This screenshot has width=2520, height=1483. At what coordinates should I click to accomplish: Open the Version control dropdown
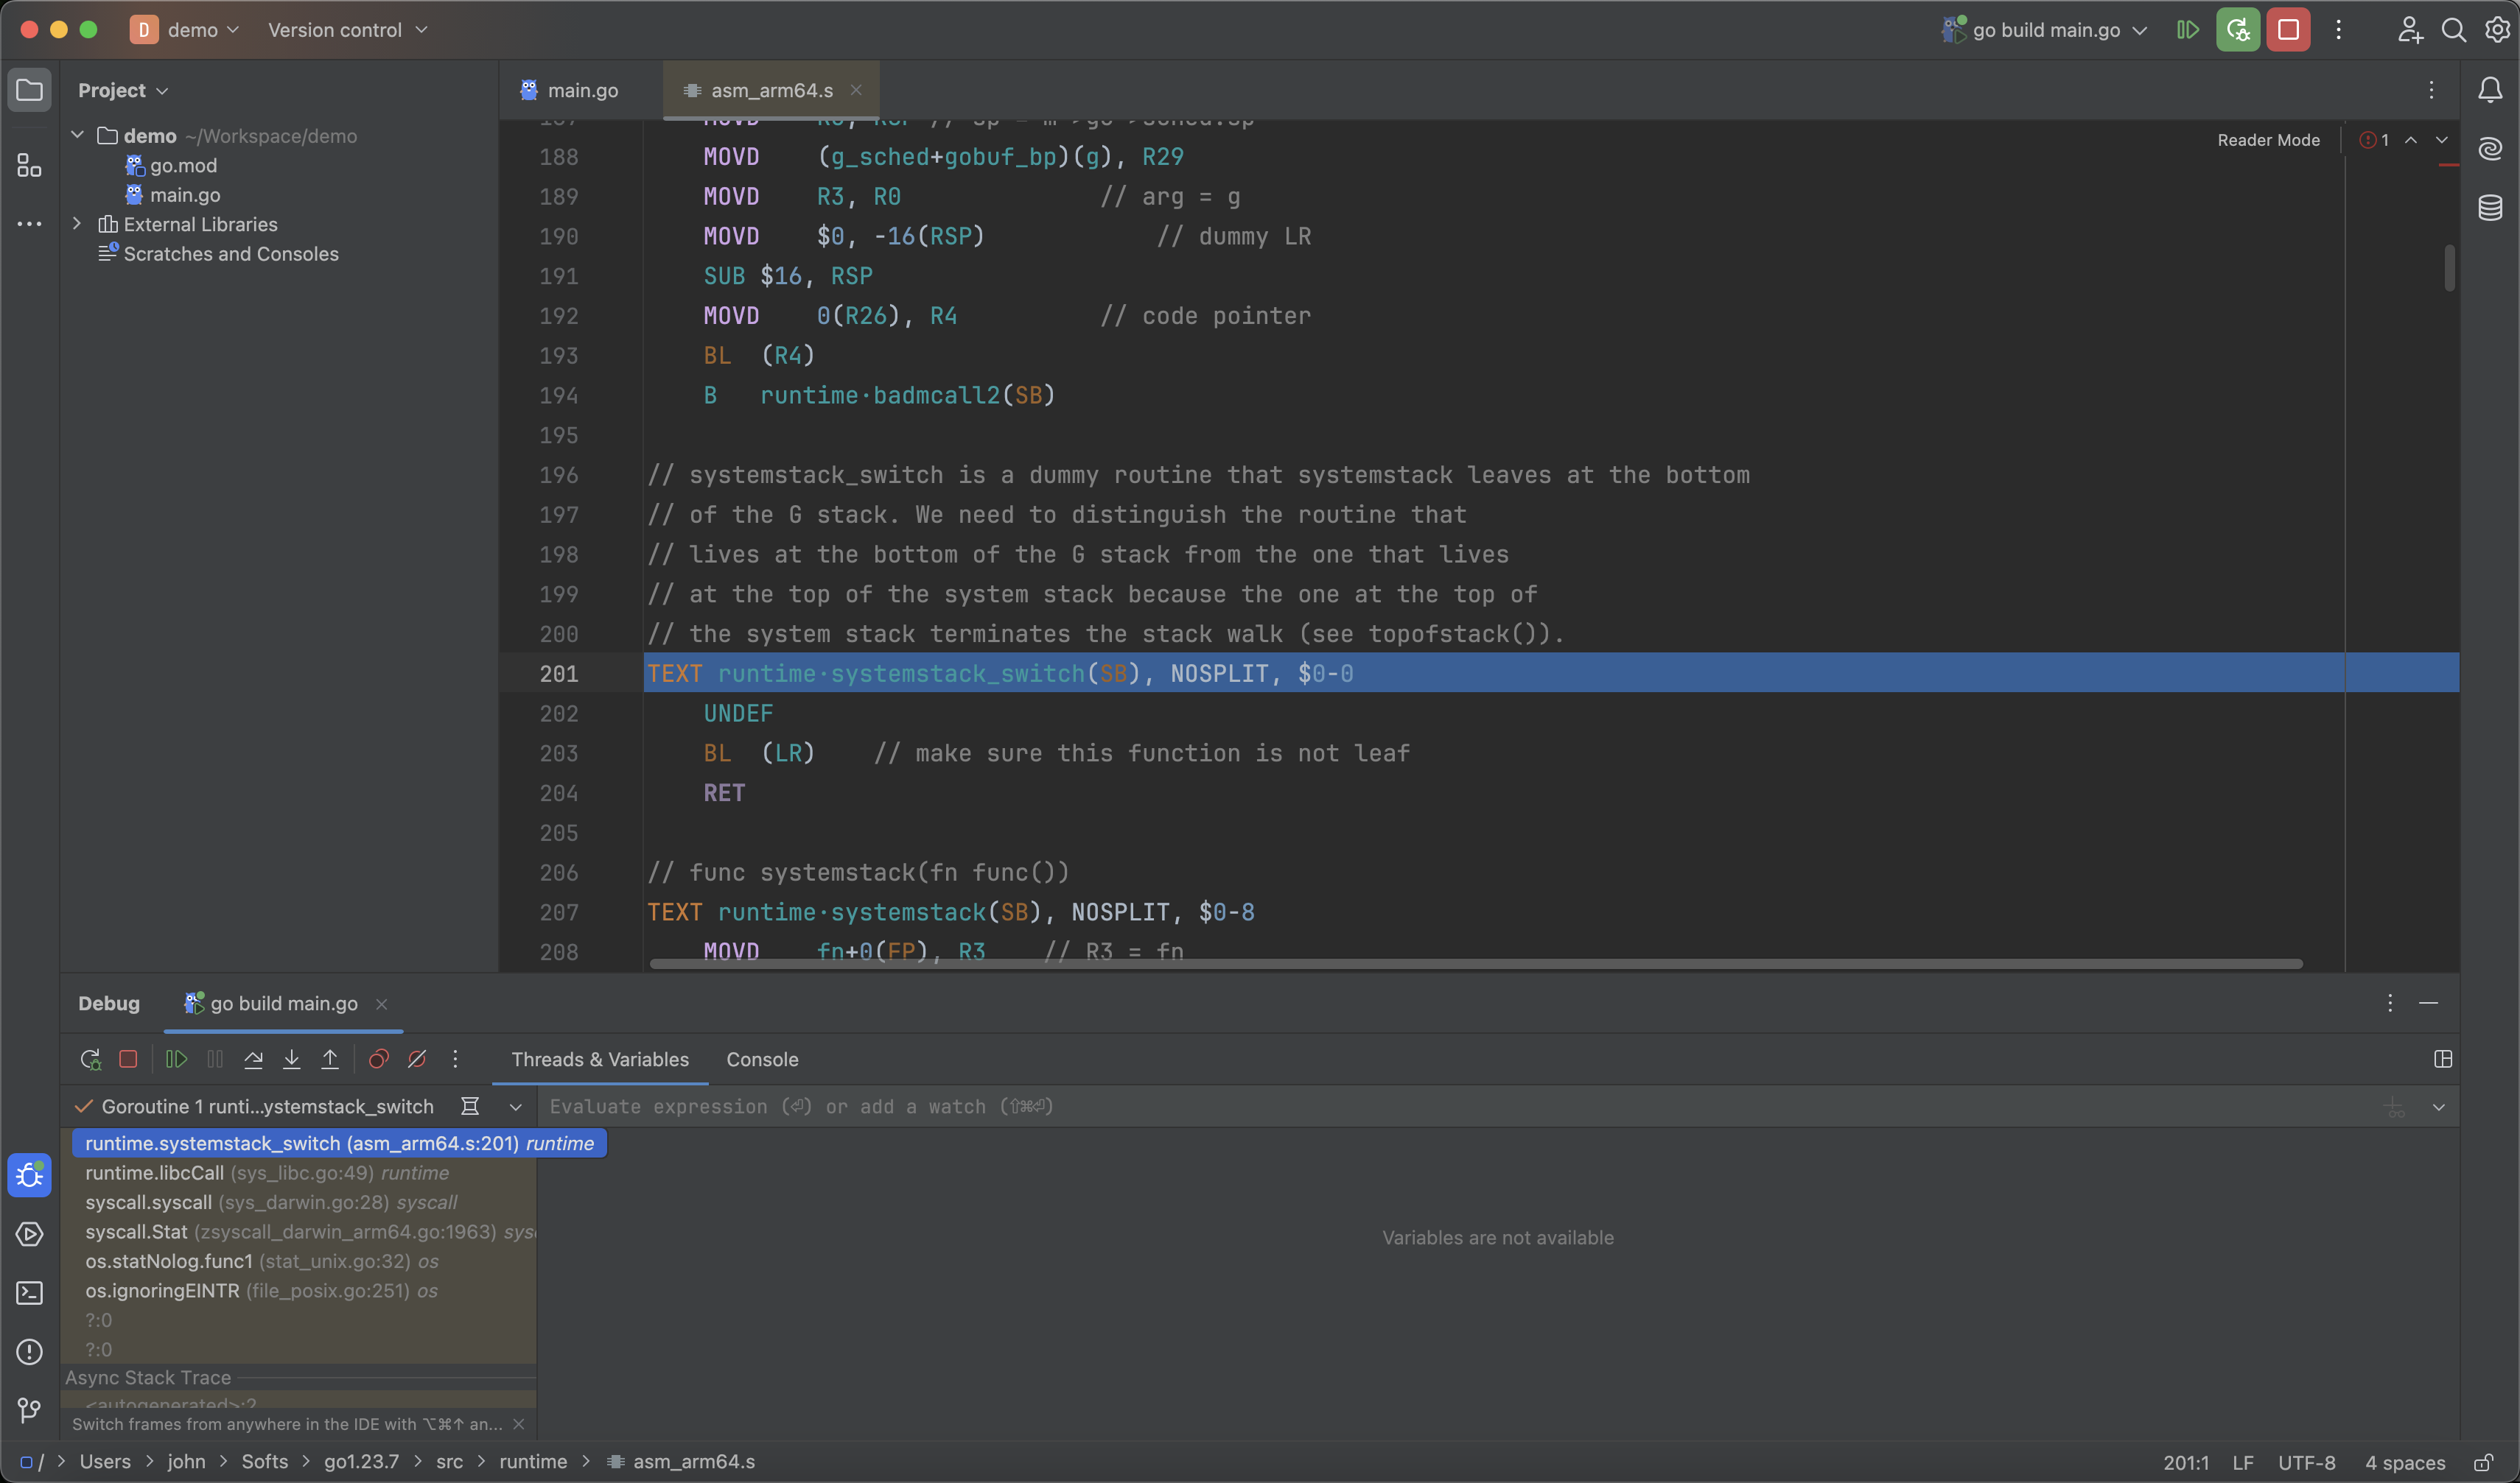[x=347, y=30]
